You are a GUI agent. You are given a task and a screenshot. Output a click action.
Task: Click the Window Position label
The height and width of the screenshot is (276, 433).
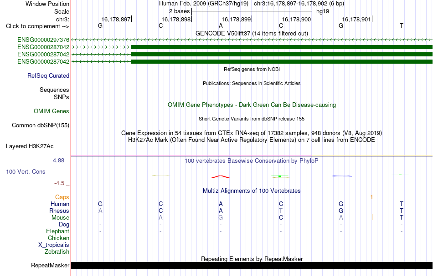coord(47,4)
